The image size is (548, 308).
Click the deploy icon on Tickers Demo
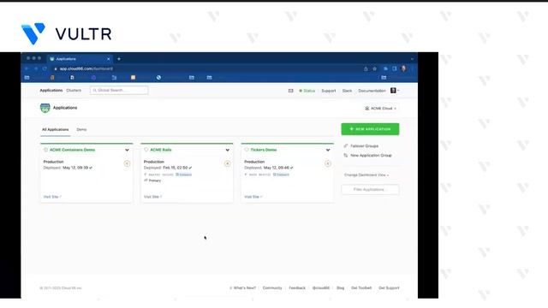(327, 163)
